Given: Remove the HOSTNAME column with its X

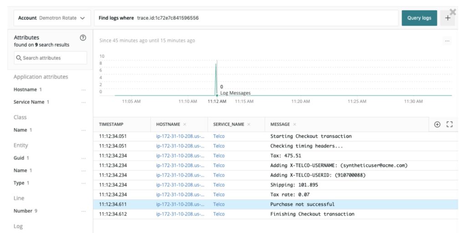Looking at the screenshot, I should coord(185,124).
